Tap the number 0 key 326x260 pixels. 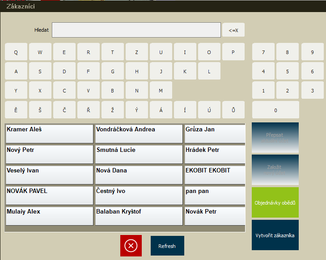275,110
